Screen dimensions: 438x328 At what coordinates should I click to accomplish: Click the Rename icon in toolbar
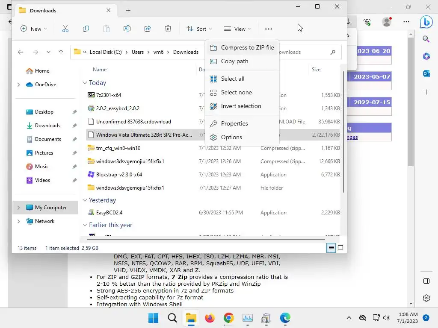(127, 29)
